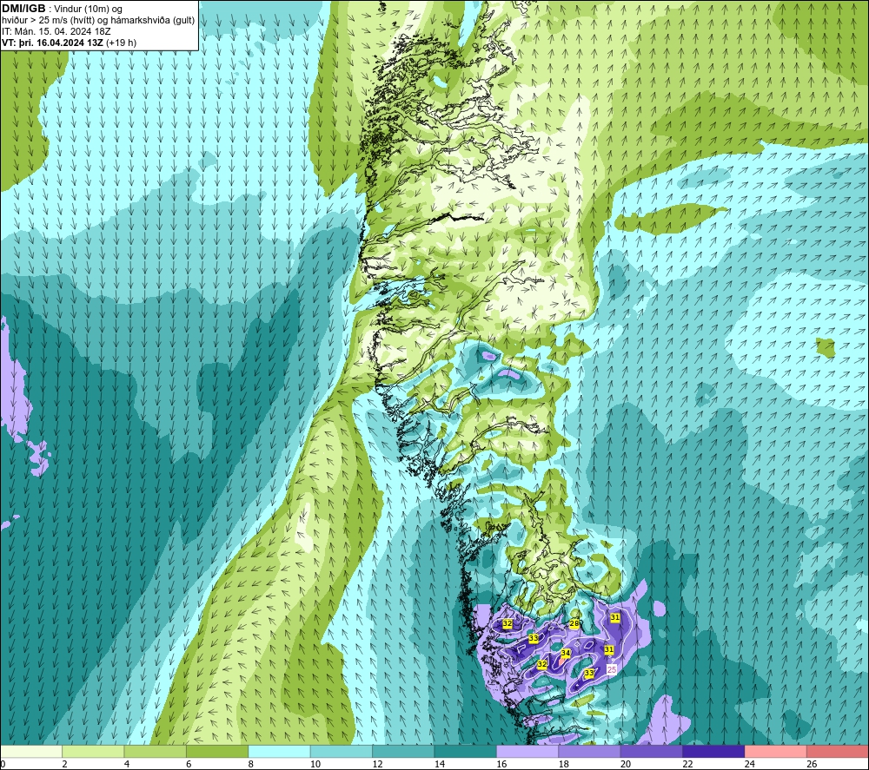The image size is (869, 770).
Task: Click the scale number 26 on the legend
Action: [812, 764]
